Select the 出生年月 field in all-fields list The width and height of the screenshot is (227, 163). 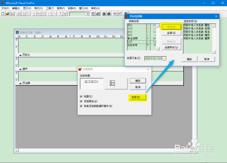click(142, 45)
